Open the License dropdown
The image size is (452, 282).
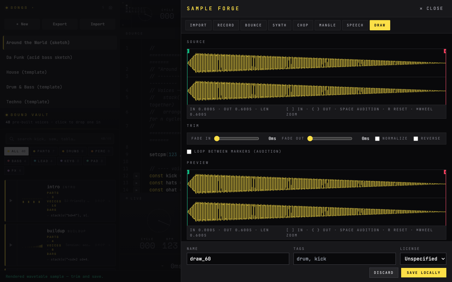423,259
